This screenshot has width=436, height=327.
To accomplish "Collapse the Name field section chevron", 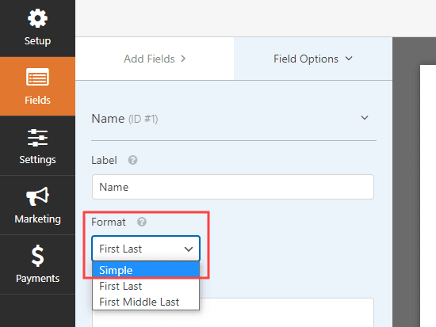I will [365, 118].
